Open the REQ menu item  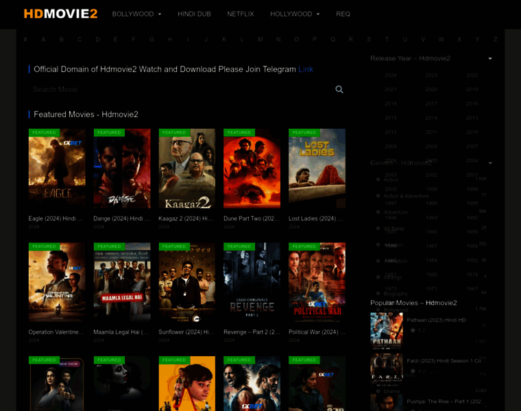pos(343,14)
